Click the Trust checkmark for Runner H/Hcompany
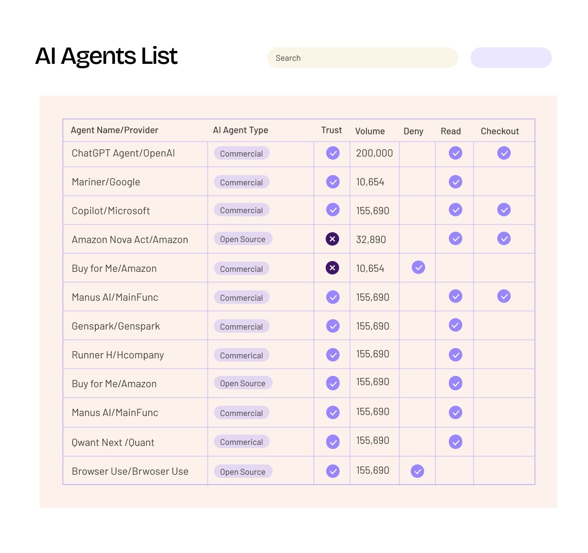Screen dimensions: 588x553 click(x=333, y=355)
